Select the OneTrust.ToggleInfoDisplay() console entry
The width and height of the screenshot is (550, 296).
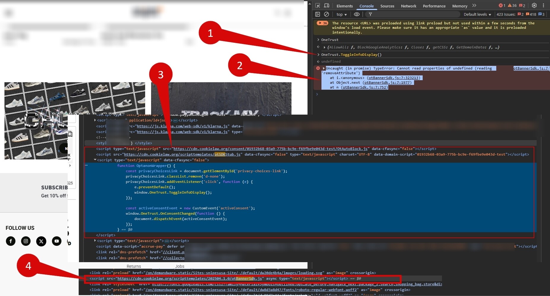pyautogui.click(x=351, y=55)
